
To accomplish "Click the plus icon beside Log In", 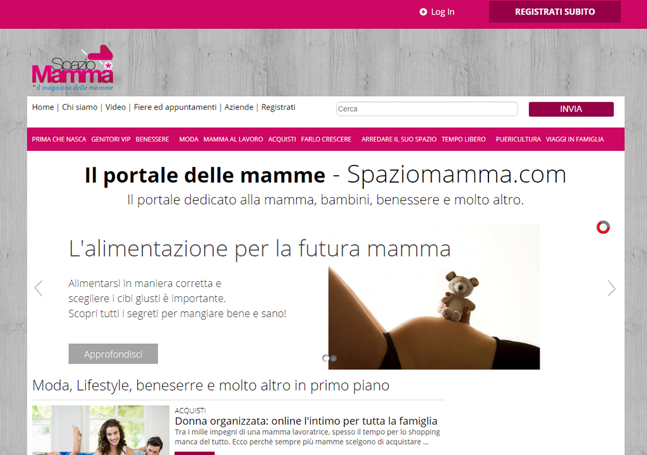I will 423,12.
